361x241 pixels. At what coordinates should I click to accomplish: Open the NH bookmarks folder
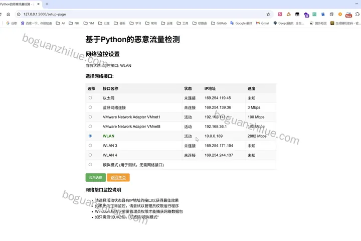(74, 23)
